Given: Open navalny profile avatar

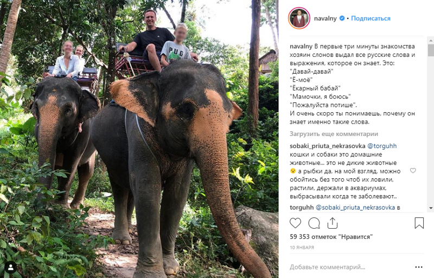Looking at the screenshot, I should pos(299,18).
